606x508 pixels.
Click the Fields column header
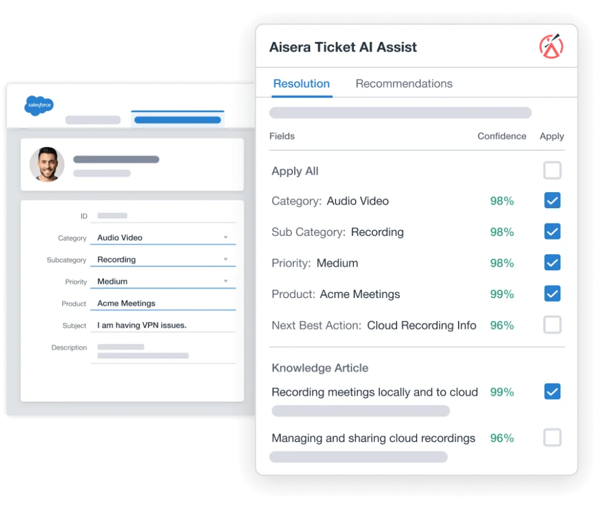pos(282,136)
